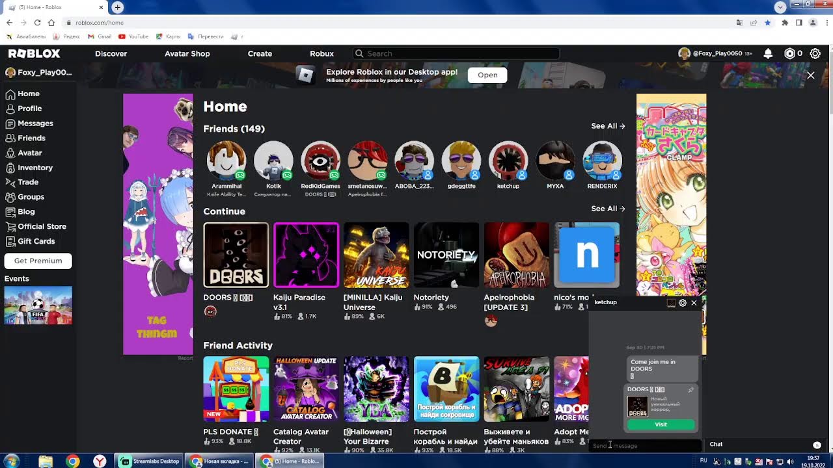Open Groups in the left sidebar
833x468 pixels.
pos(25,197)
